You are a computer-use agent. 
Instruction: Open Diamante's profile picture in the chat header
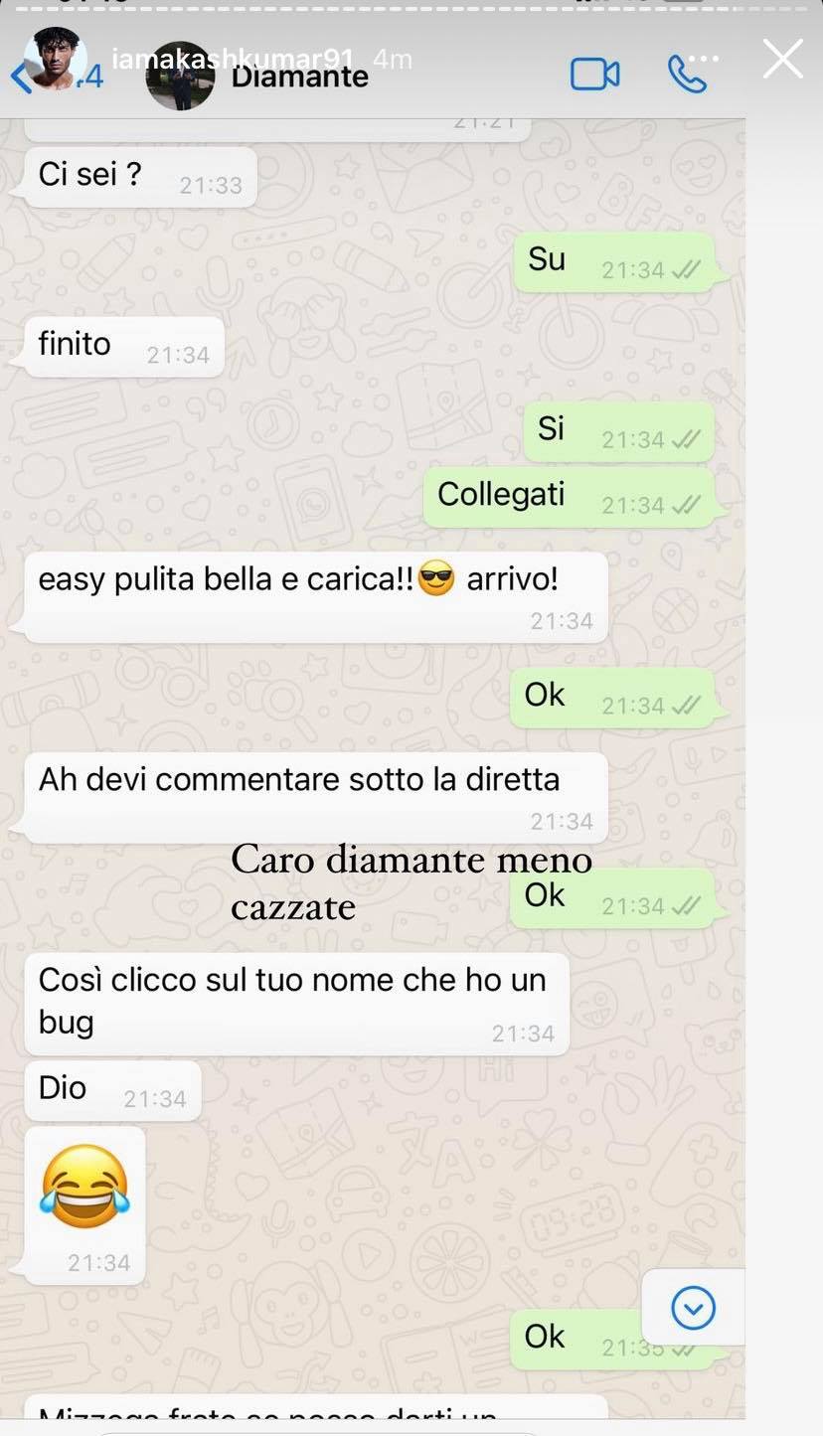pyautogui.click(x=180, y=76)
